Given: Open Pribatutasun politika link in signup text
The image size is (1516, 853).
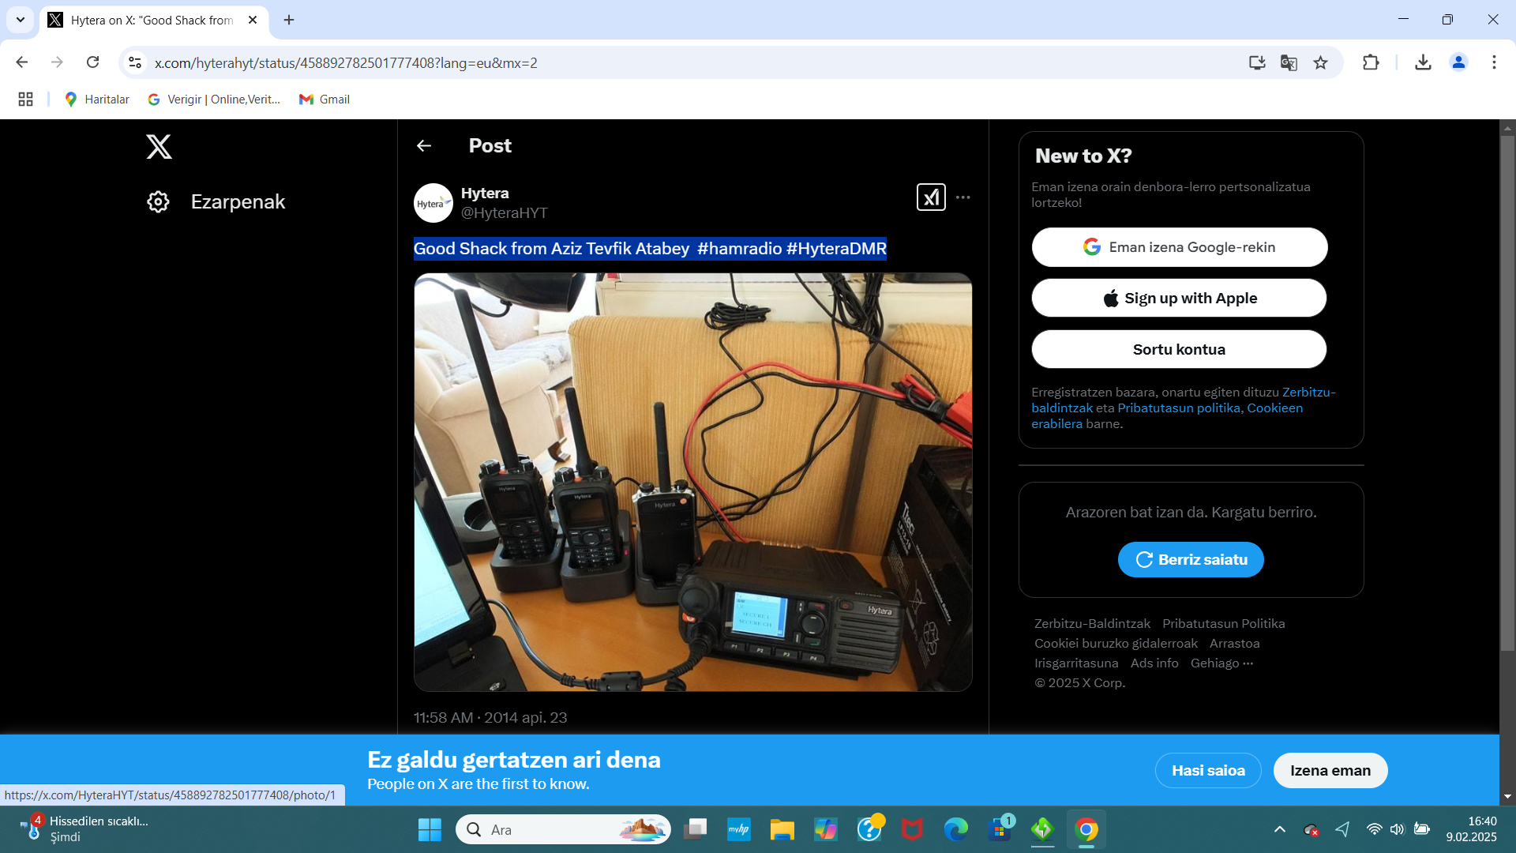Looking at the screenshot, I should point(1179,408).
